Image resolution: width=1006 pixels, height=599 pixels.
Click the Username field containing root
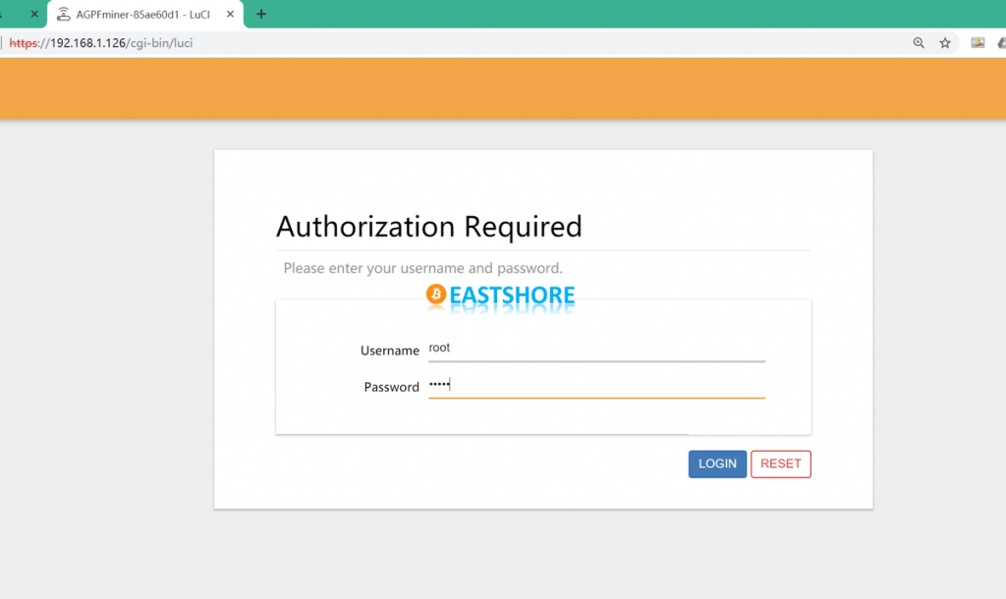pyautogui.click(x=596, y=349)
